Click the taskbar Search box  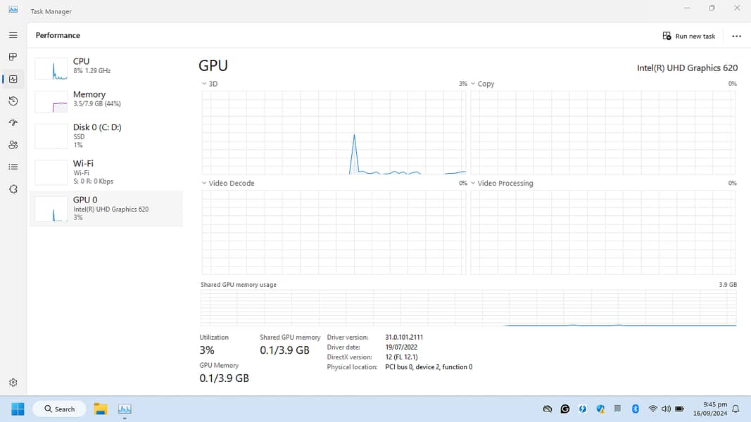click(x=60, y=409)
